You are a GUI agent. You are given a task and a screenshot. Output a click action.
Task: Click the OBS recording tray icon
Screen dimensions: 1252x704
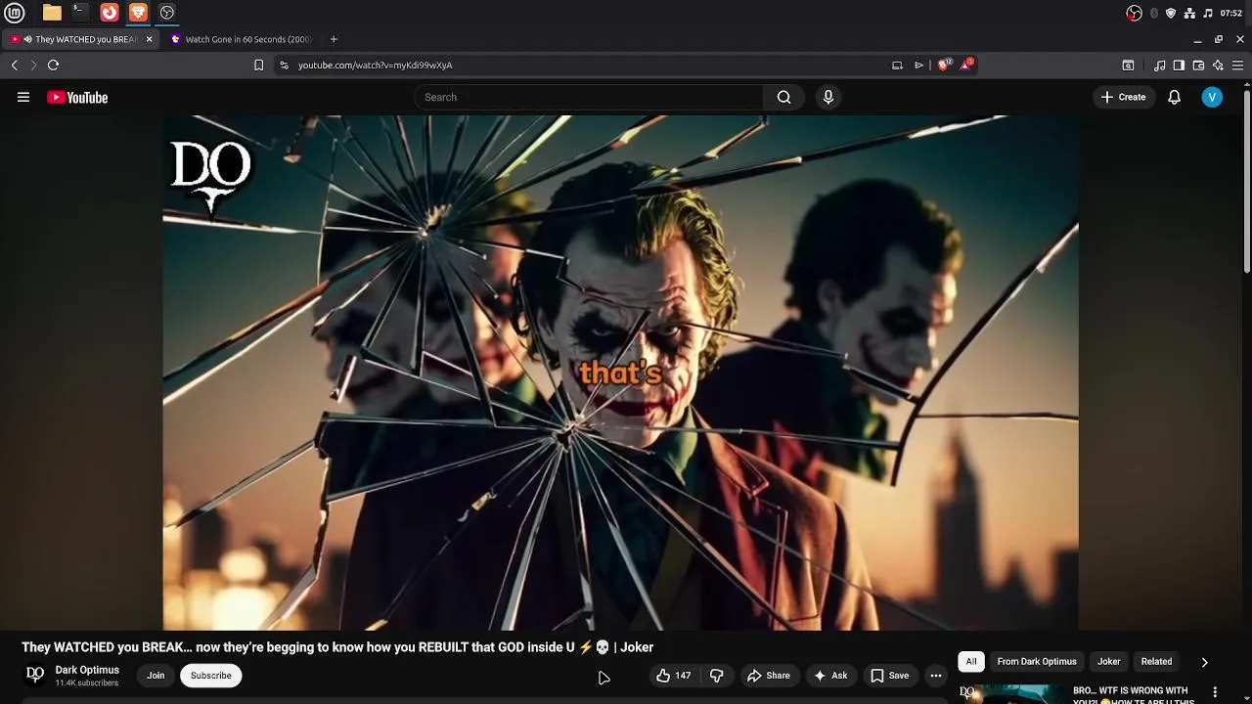point(1134,13)
